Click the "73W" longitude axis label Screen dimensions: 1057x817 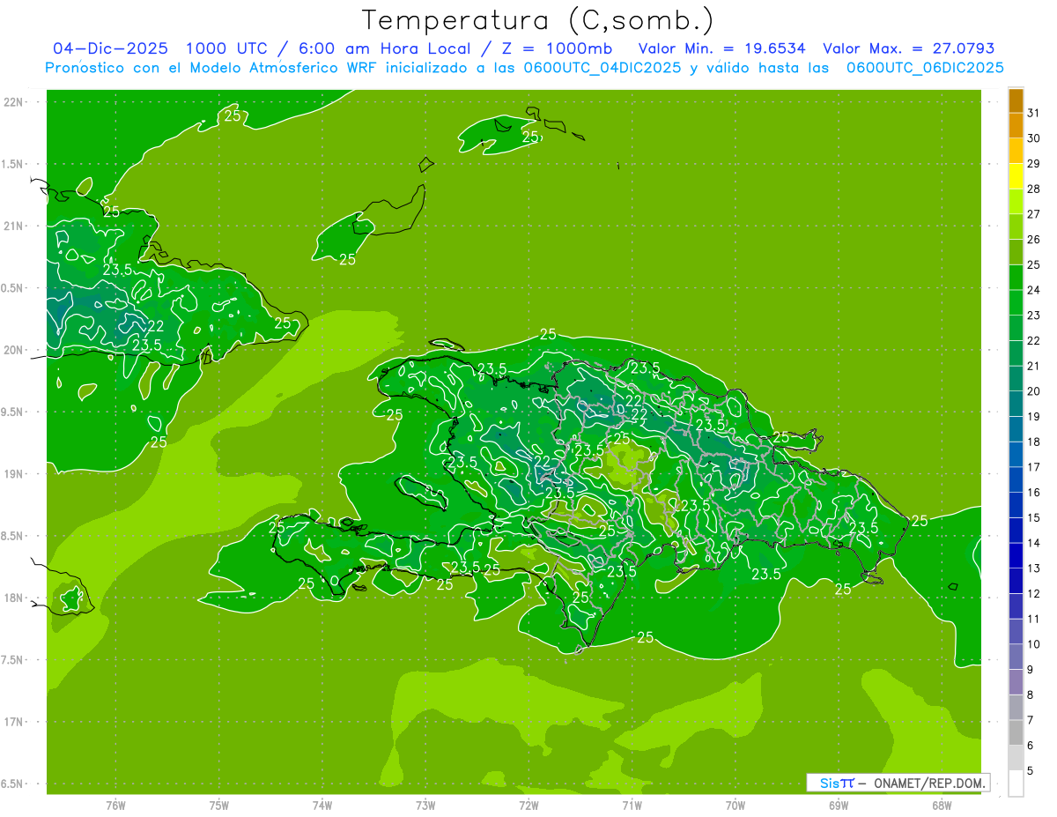[x=425, y=805]
